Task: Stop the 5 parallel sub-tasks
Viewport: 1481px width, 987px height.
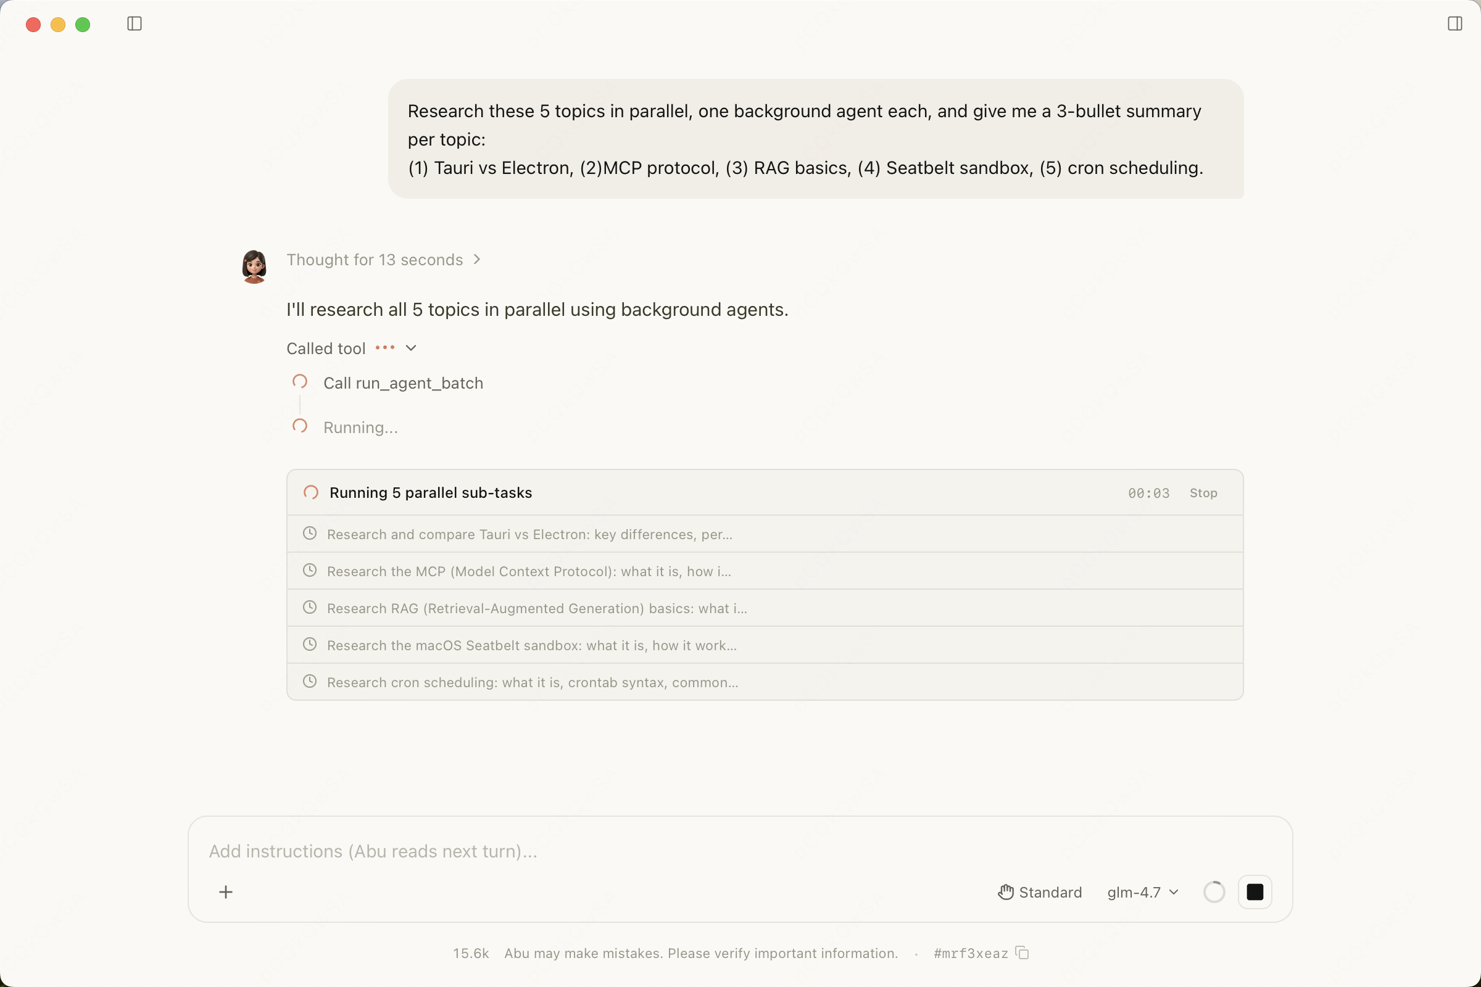Action: click(x=1203, y=493)
